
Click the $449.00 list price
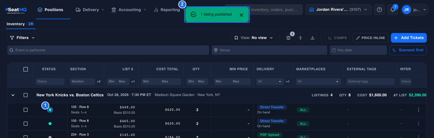click(x=127, y=107)
